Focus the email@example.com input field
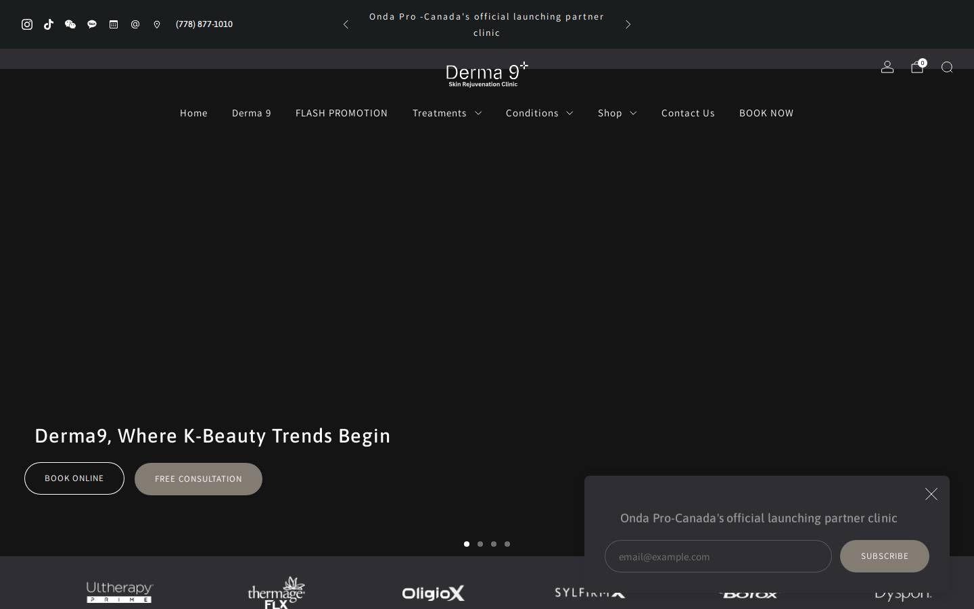 click(x=718, y=556)
